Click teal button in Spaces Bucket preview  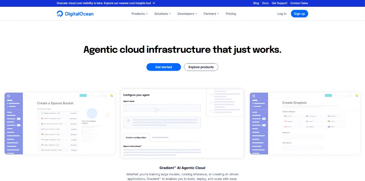click(x=83, y=95)
